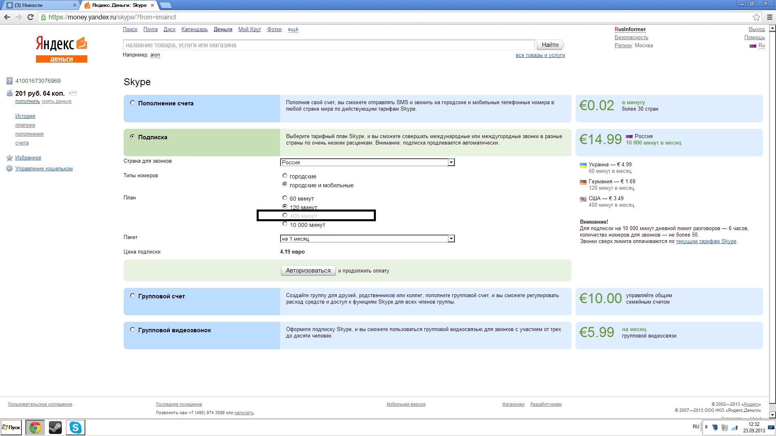
Task: Reload the page with the refresh icon
Action: tap(30, 17)
